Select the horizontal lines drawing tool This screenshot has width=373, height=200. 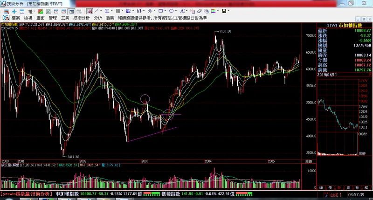click(107, 11)
